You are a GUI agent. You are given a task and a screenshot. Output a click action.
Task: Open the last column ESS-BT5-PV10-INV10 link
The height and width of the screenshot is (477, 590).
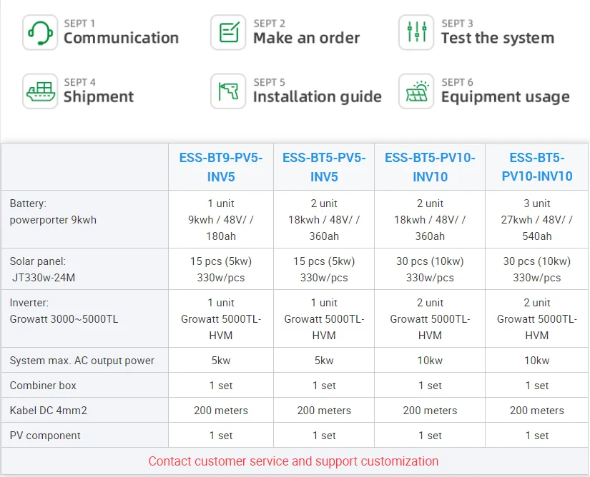[537, 167]
